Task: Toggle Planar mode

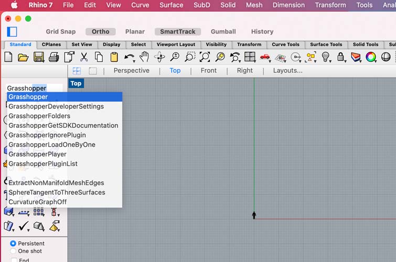Action: [135, 31]
